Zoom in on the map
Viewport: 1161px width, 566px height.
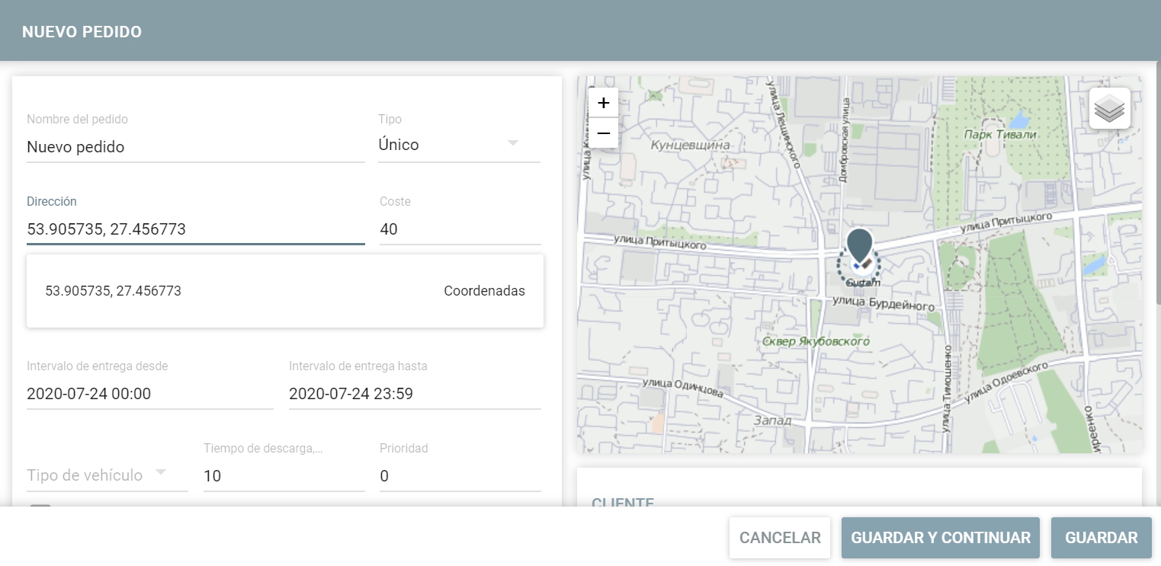click(x=603, y=103)
